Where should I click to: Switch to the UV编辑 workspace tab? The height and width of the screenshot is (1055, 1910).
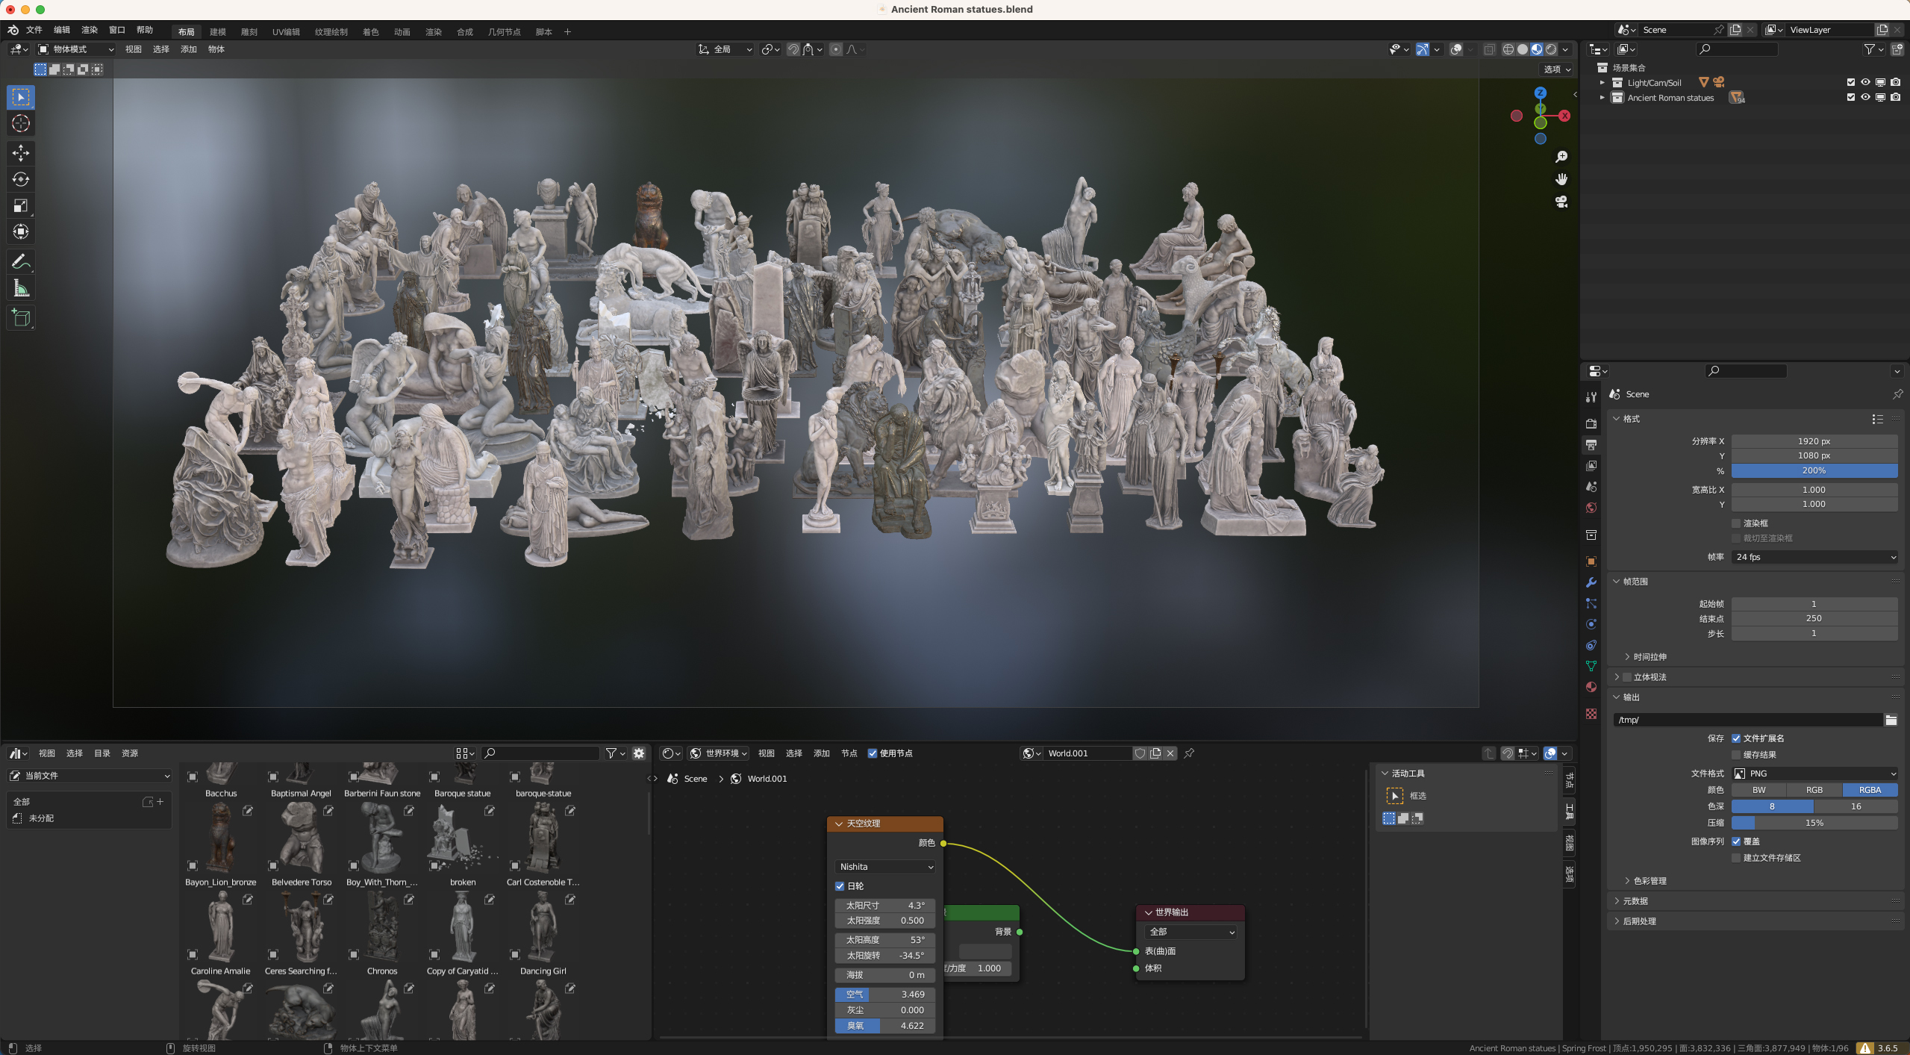pos(286,31)
